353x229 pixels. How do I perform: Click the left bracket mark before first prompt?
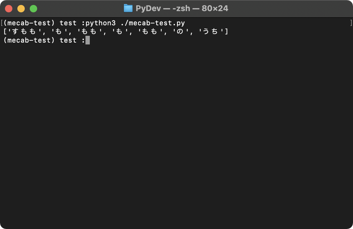(2, 23)
